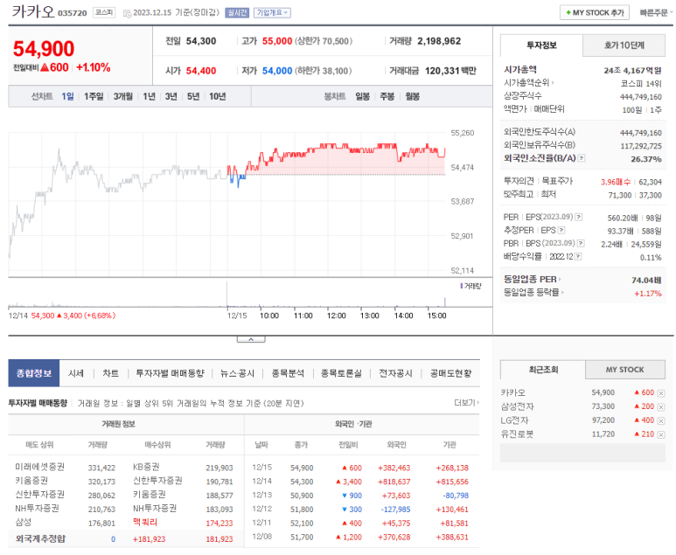
Task: Click the 코스피 market badge
Action: click(104, 12)
